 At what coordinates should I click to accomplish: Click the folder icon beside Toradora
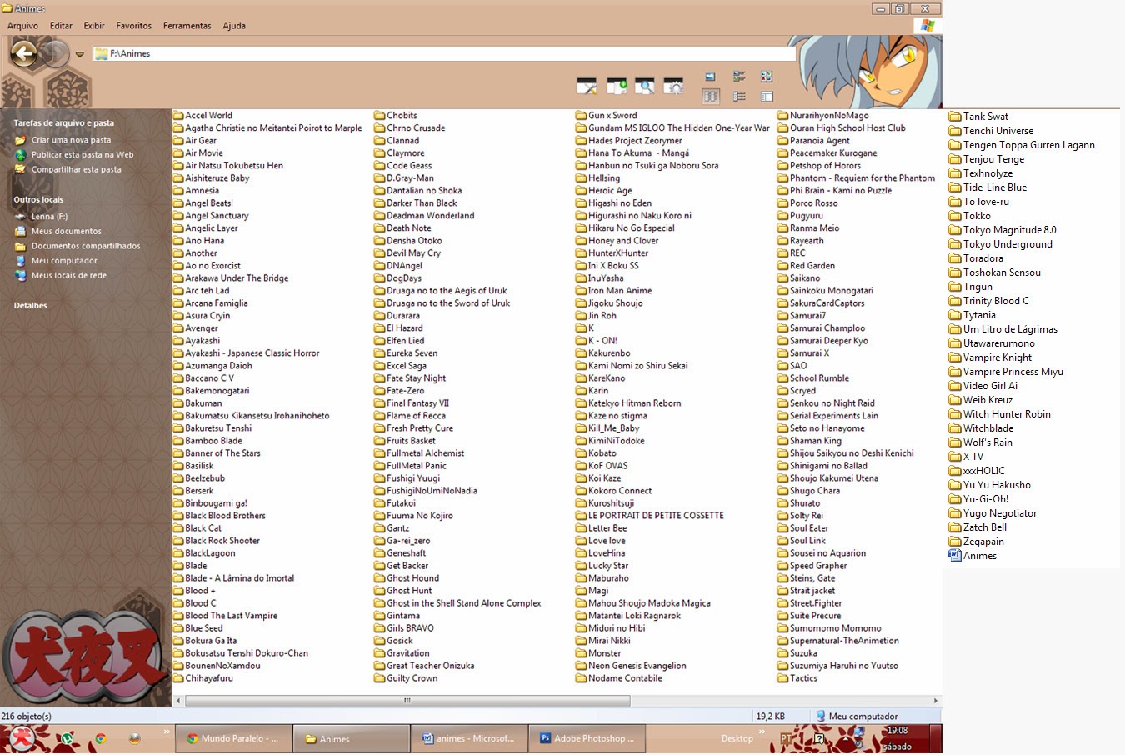pyautogui.click(x=955, y=258)
